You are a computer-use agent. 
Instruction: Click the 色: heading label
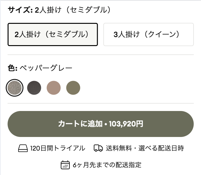(x=12, y=68)
